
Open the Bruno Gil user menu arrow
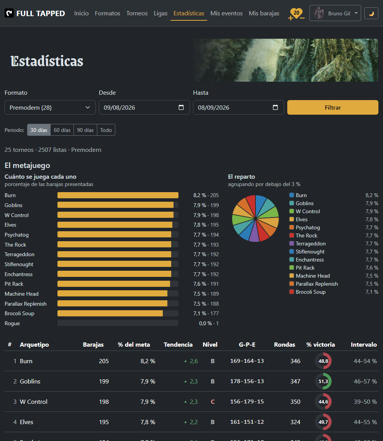[356, 13]
